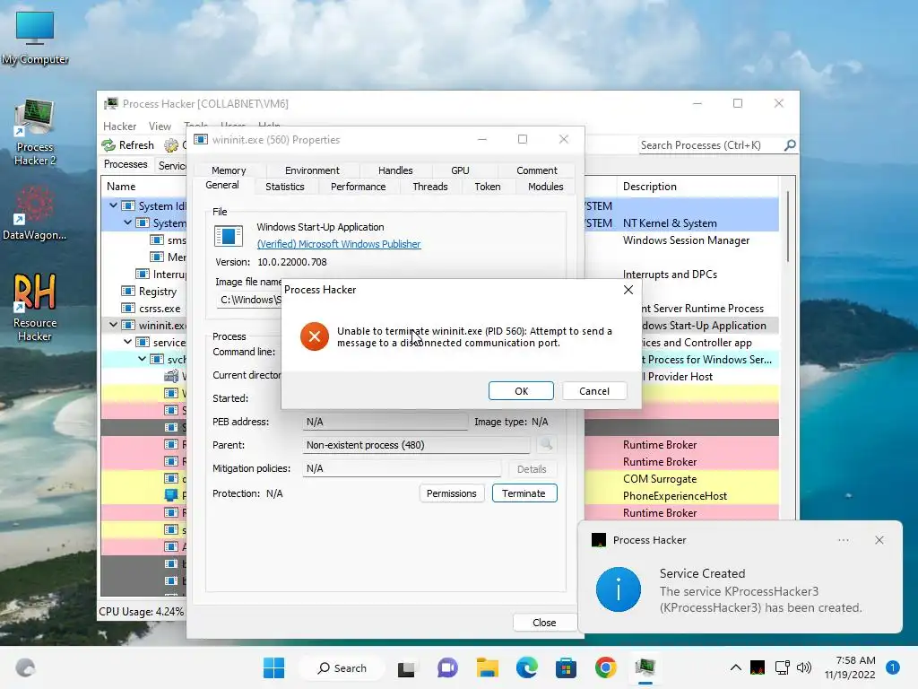Click the Terminate button
918x689 pixels.
click(524, 493)
